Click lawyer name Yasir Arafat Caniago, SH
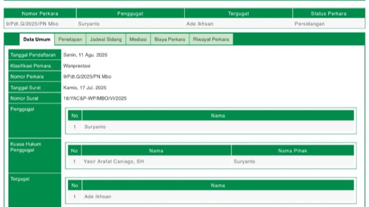This screenshot has width=369, height=207. 114,162
